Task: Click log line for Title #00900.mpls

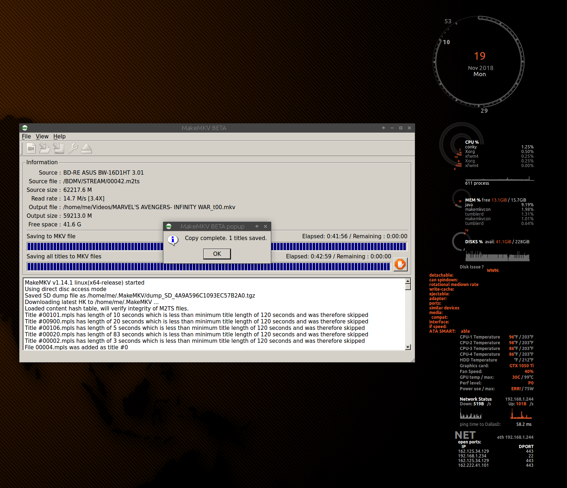Action: [x=196, y=322]
